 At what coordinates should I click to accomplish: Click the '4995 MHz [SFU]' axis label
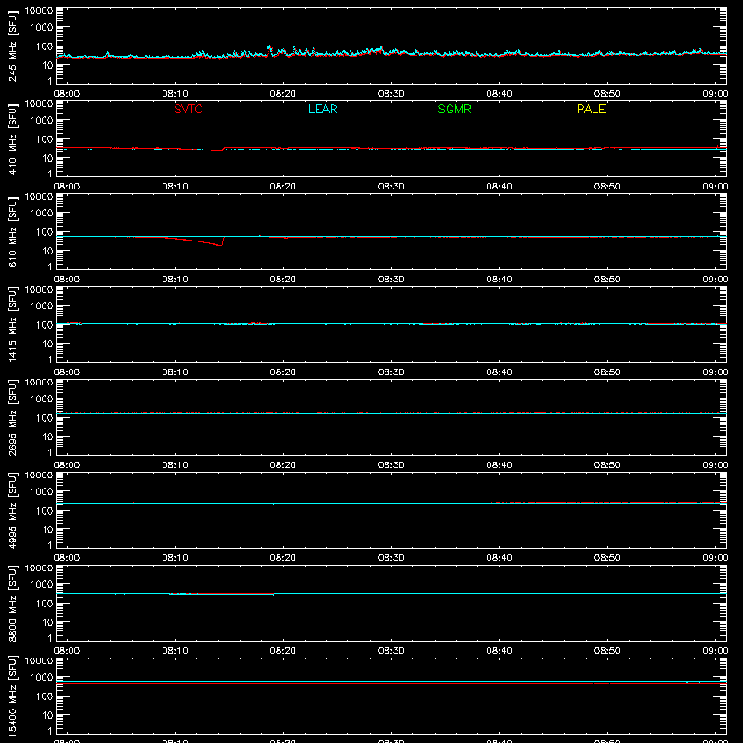click(x=13, y=510)
